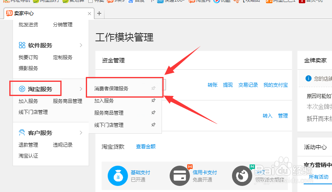Click the 资金管理 panel title
The image size is (332, 192).
[113, 61]
